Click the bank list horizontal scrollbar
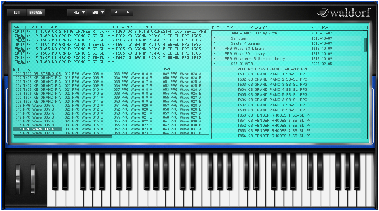379x211 pixels. 63,137
